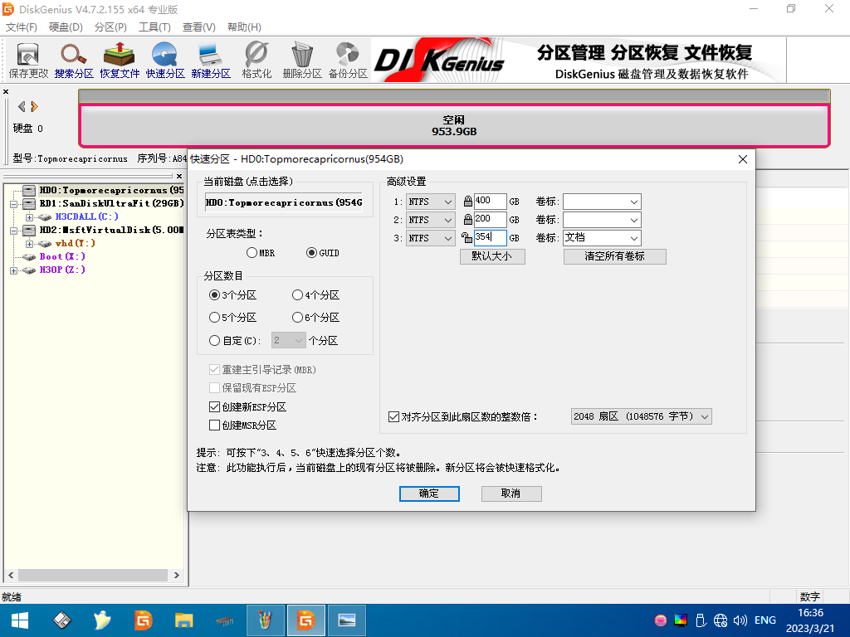Click the 格式化 format toolbar icon

coord(256,60)
